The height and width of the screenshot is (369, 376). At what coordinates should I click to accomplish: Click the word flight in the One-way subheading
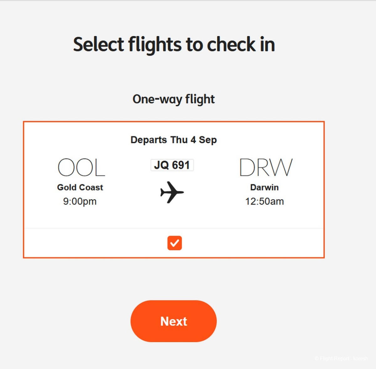click(x=200, y=99)
